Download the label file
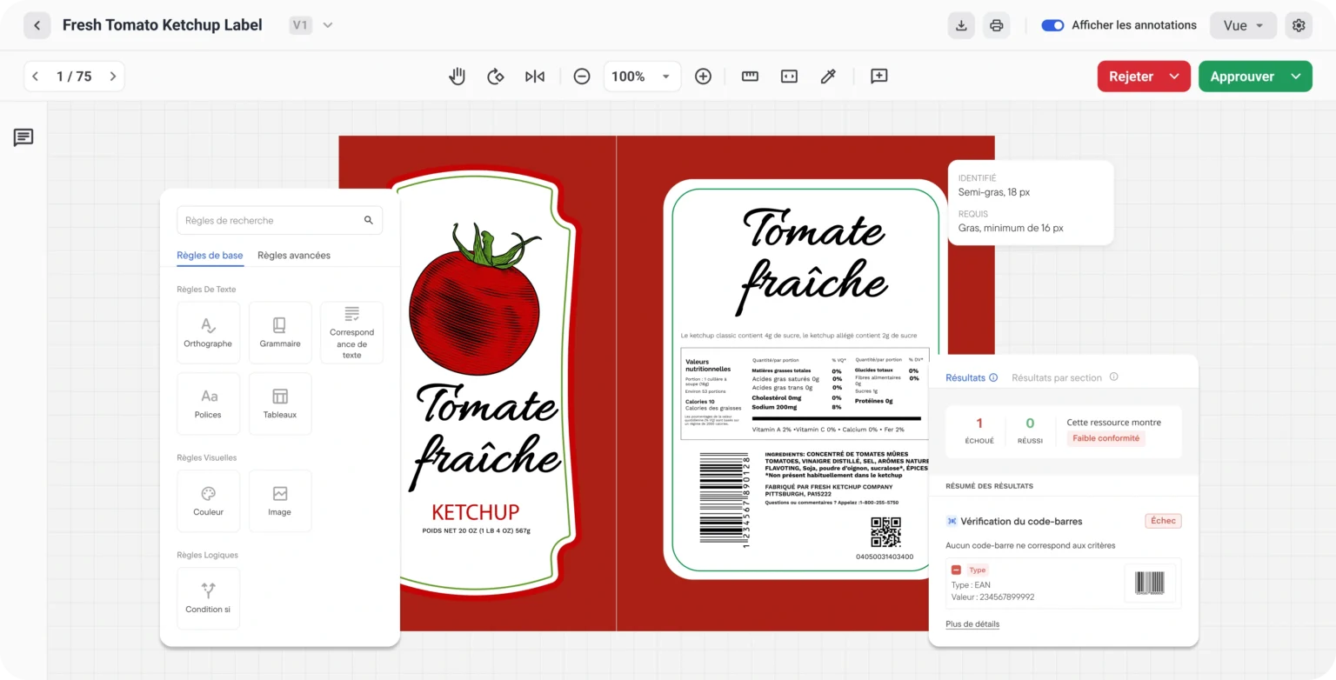The image size is (1336, 680). 961,25
